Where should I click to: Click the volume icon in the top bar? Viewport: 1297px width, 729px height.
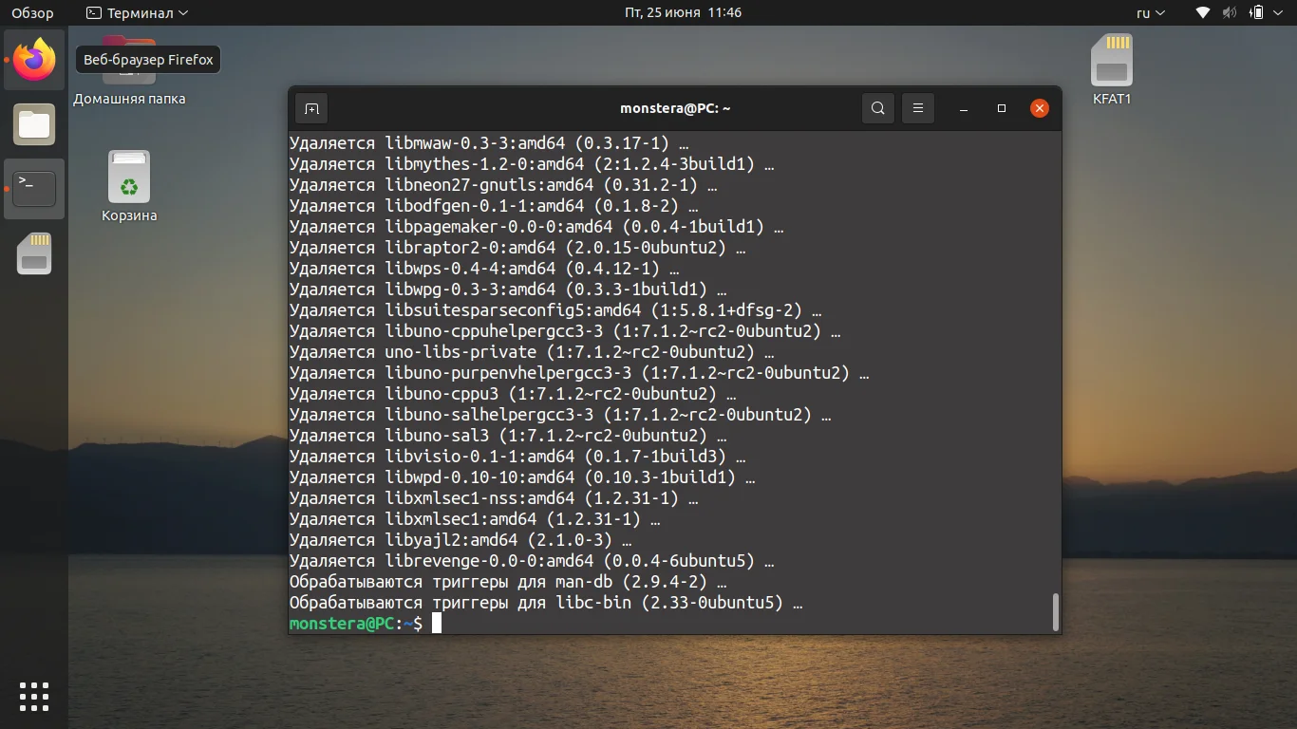coord(1230,13)
